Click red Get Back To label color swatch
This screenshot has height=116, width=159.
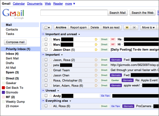pyautogui.click(x=3, y=88)
